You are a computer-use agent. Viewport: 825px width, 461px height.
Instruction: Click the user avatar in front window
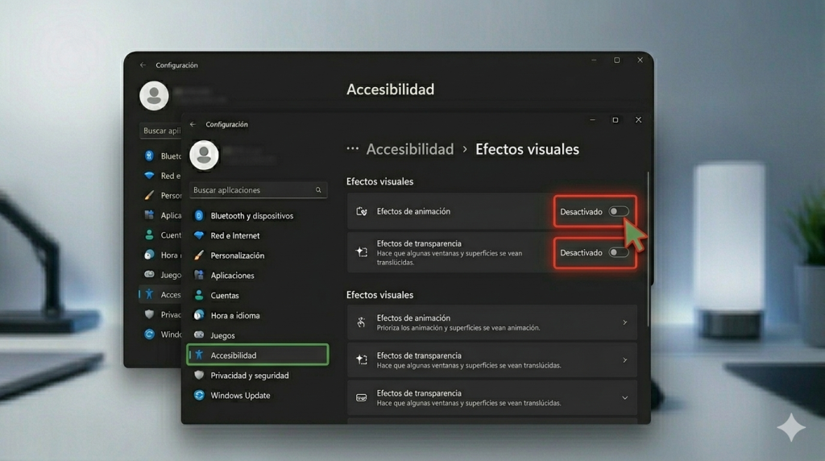204,155
